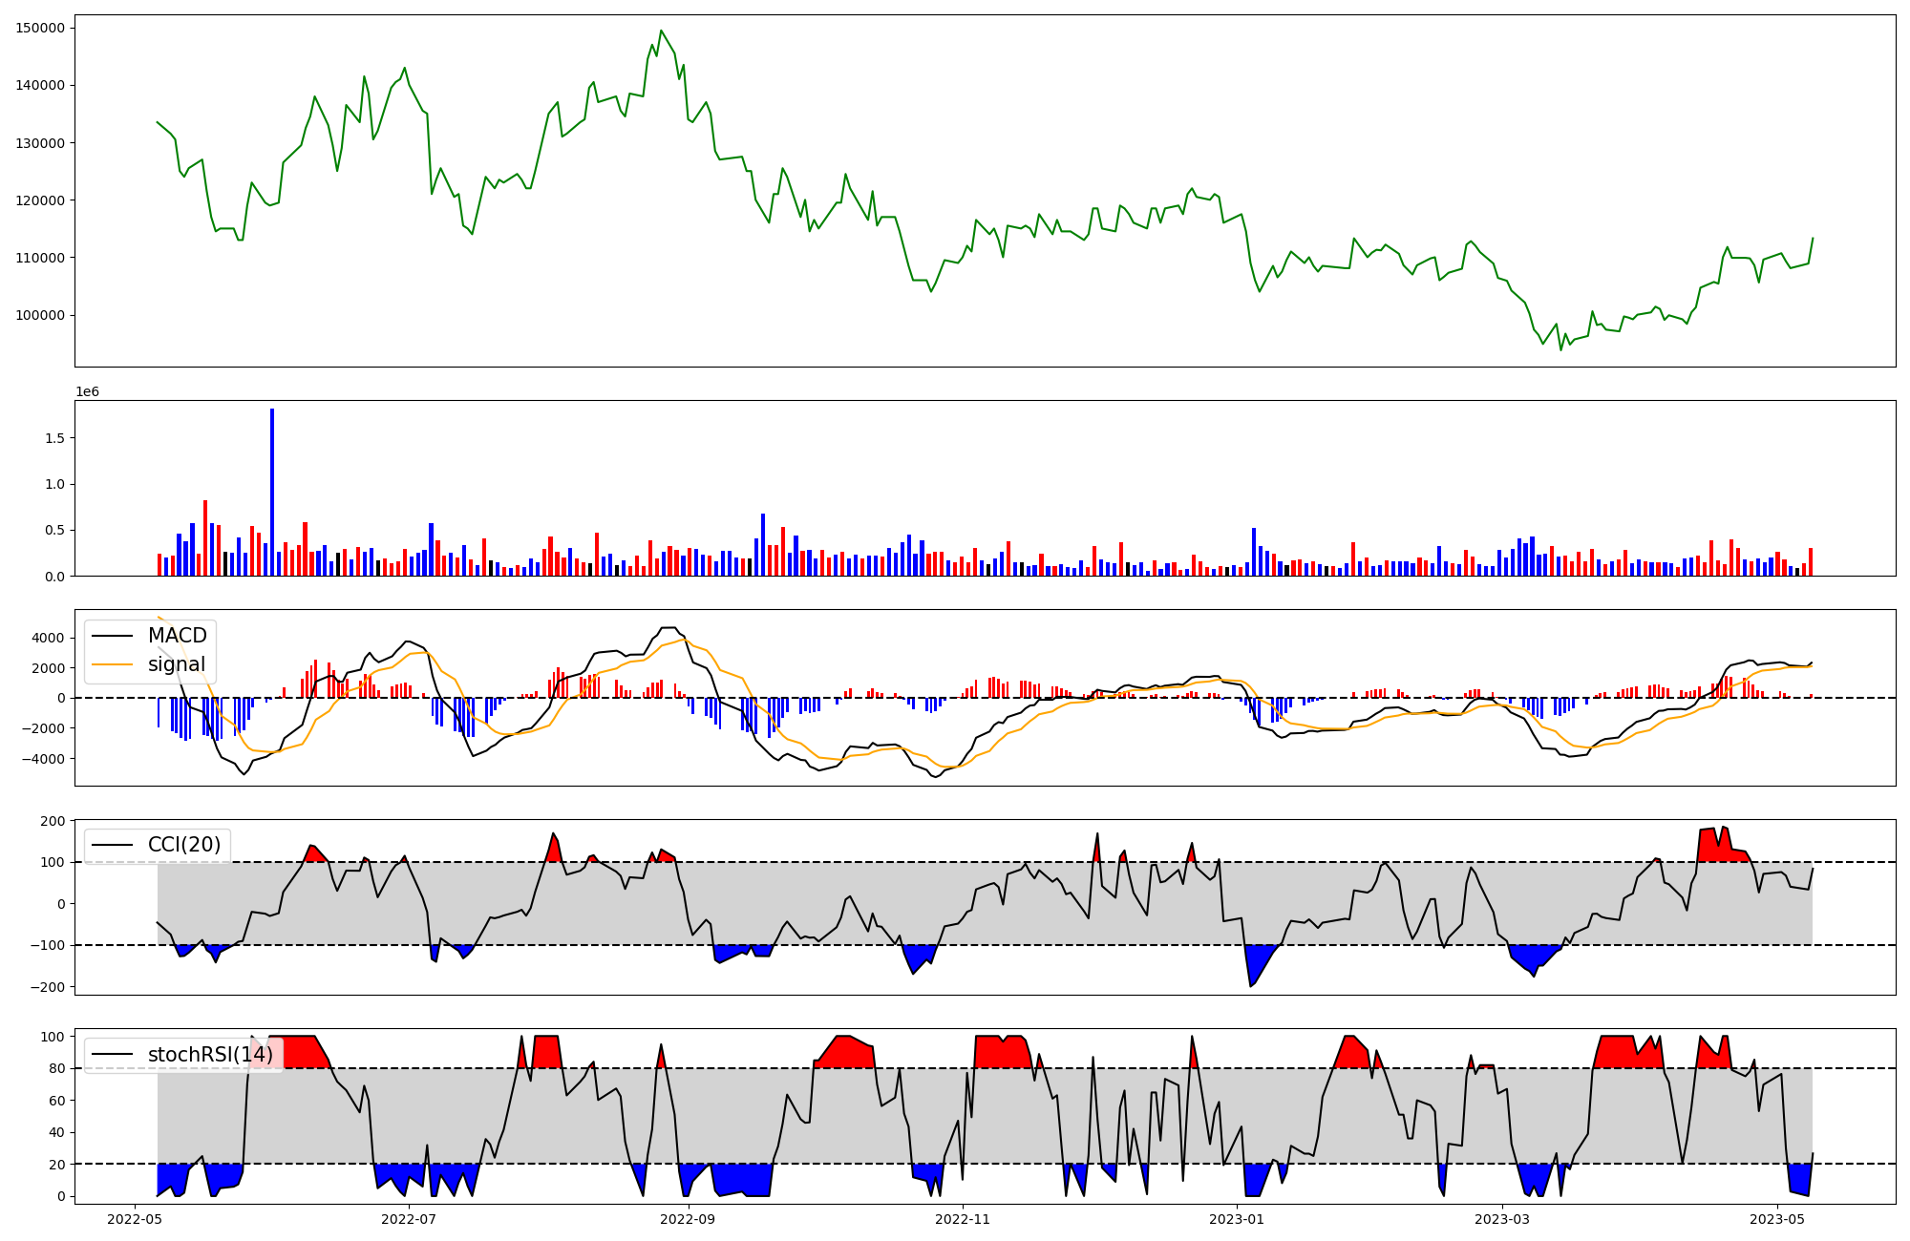
Task: Click the 4000 MACD axis tick label
Action: (48, 638)
